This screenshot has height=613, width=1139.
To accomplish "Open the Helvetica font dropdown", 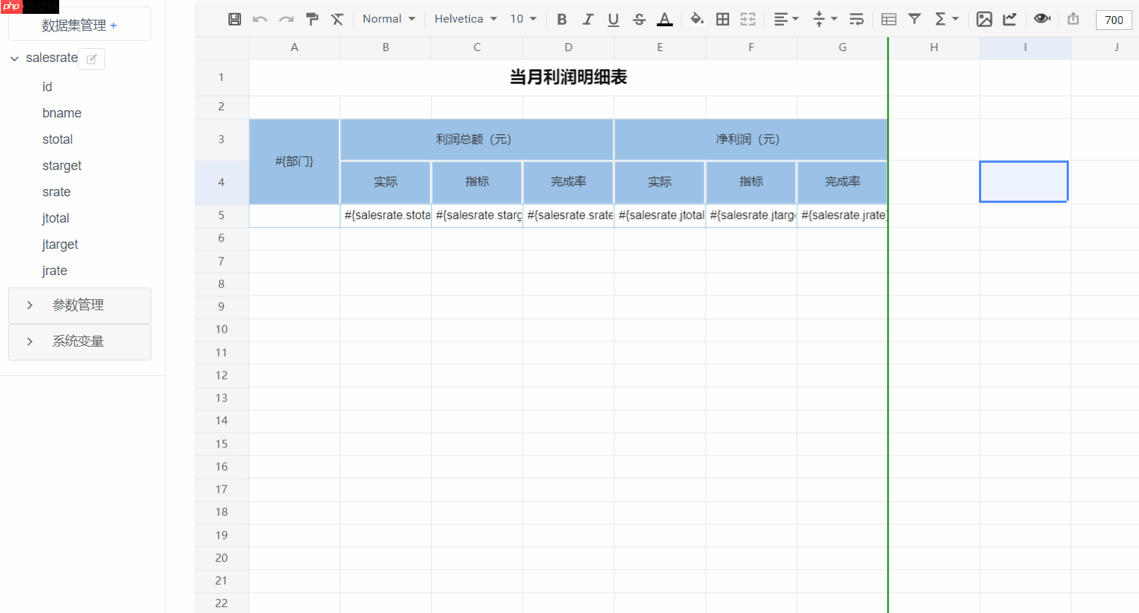I will pyautogui.click(x=465, y=18).
